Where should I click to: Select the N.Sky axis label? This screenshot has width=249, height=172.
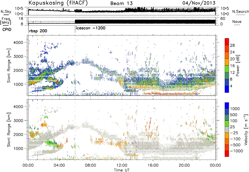[x=6, y=11]
